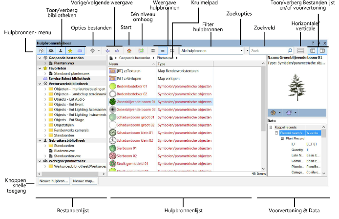Click the Start home icon
The height and width of the screenshot is (219, 339).
[x=129, y=50]
